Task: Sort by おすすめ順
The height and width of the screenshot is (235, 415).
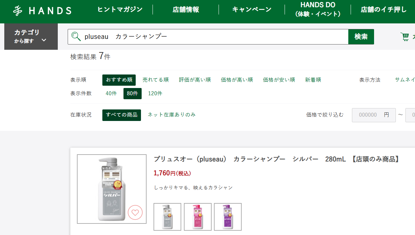Action: [119, 80]
